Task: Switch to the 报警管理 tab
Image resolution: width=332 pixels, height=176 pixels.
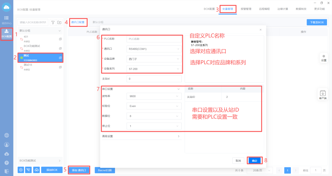Action: 246,9
